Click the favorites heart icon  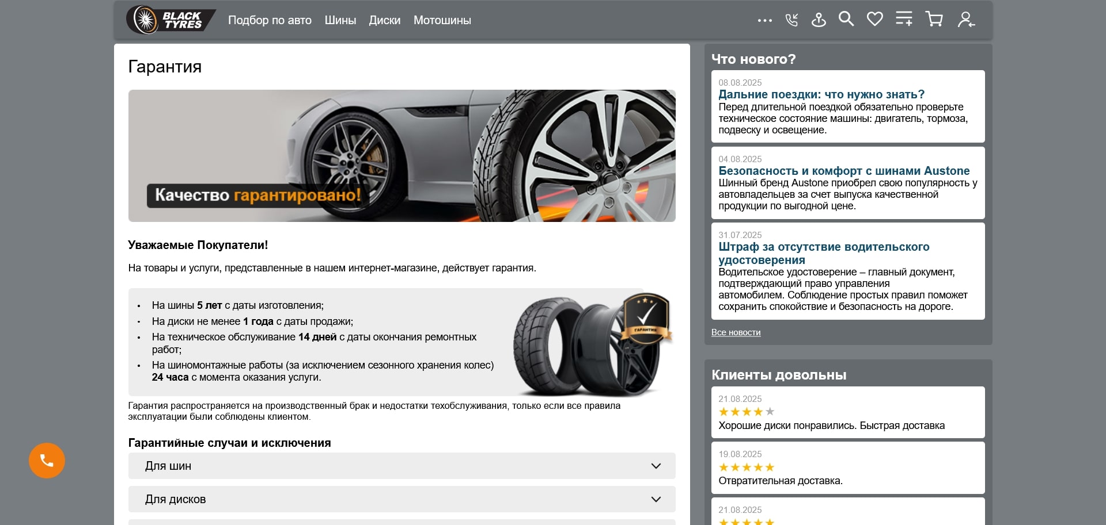pos(874,19)
